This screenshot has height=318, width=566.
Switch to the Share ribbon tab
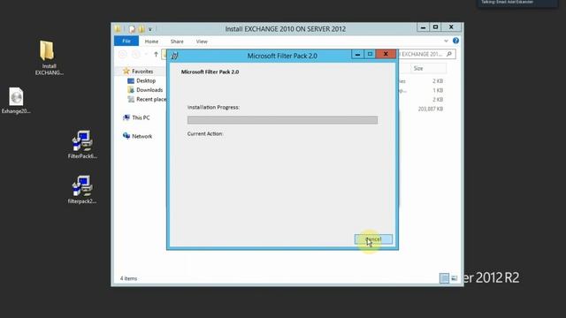pos(177,42)
